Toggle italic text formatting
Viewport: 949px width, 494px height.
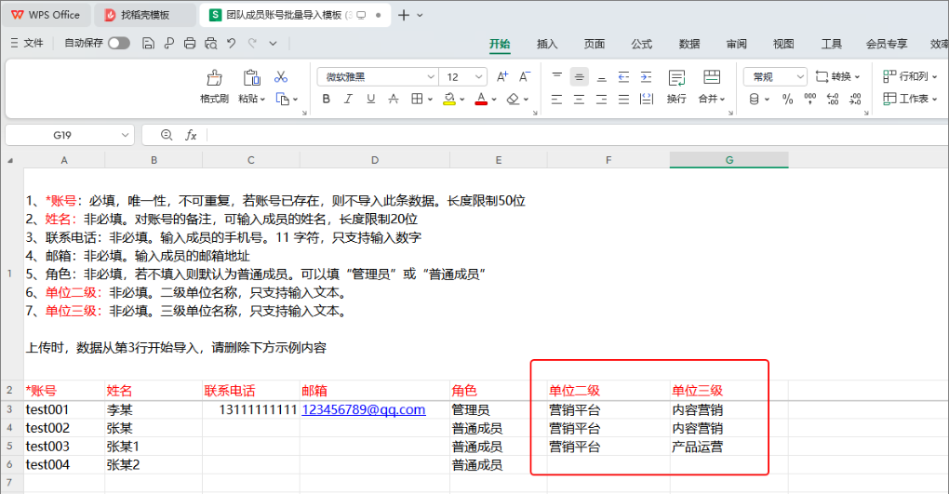coord(349,99)
